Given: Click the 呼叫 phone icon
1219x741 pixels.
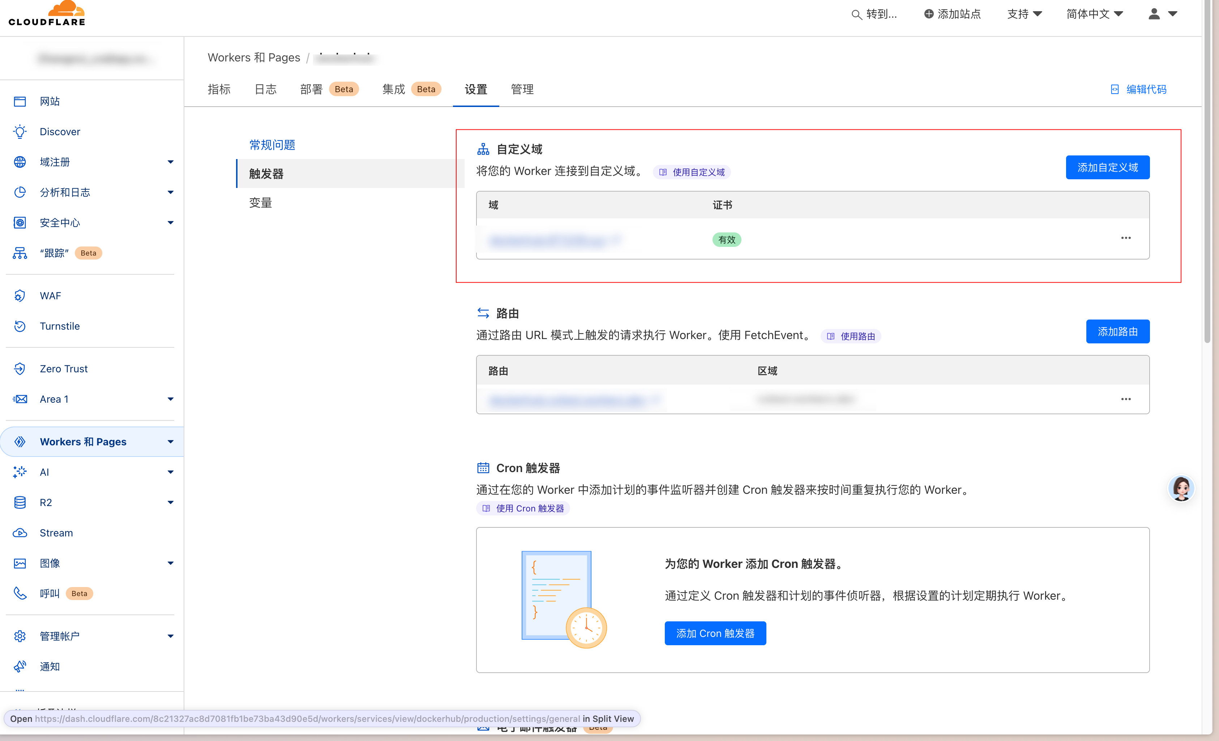Looking at the screenshot, I should 20,594.
